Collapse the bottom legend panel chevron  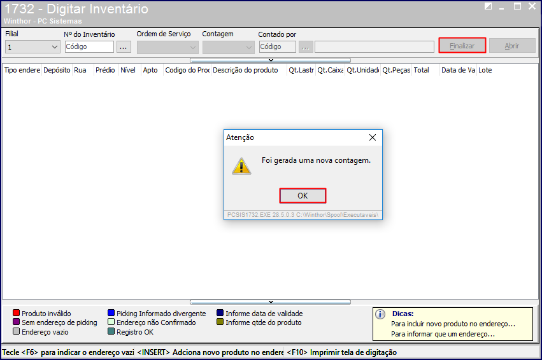click(x=271, y=302)
